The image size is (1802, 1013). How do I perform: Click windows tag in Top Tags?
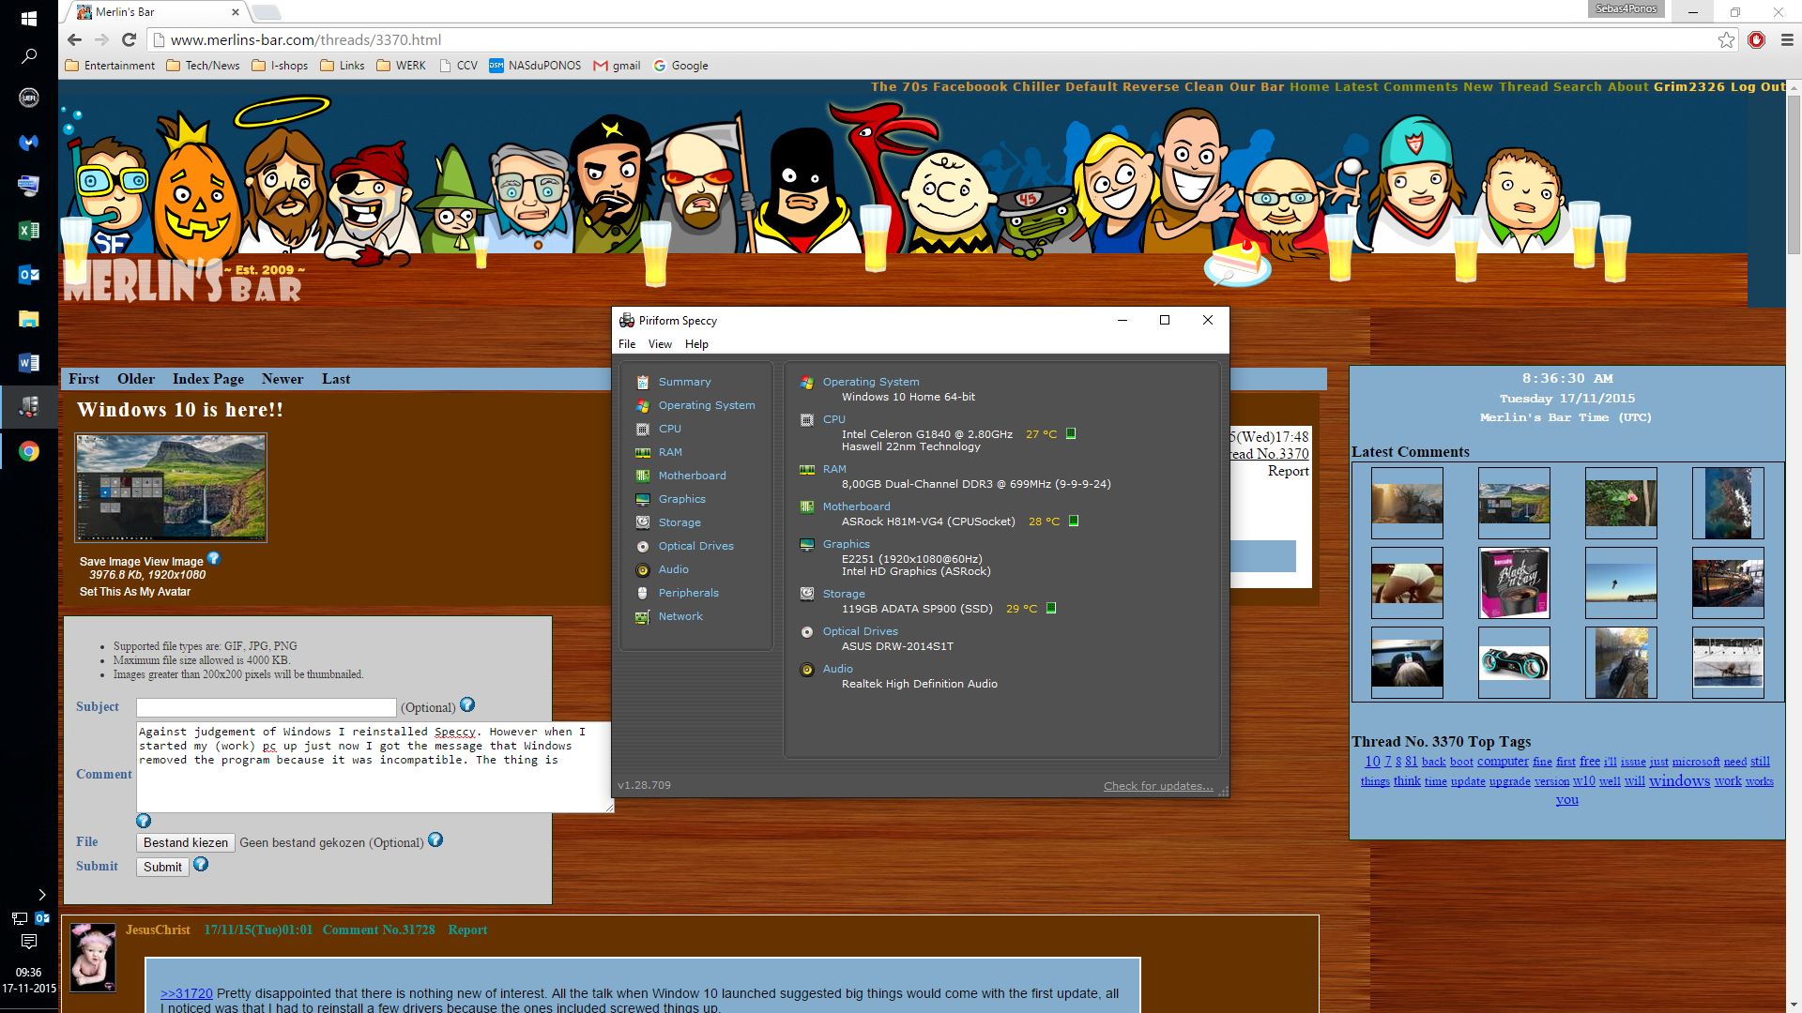point(1679,780)
